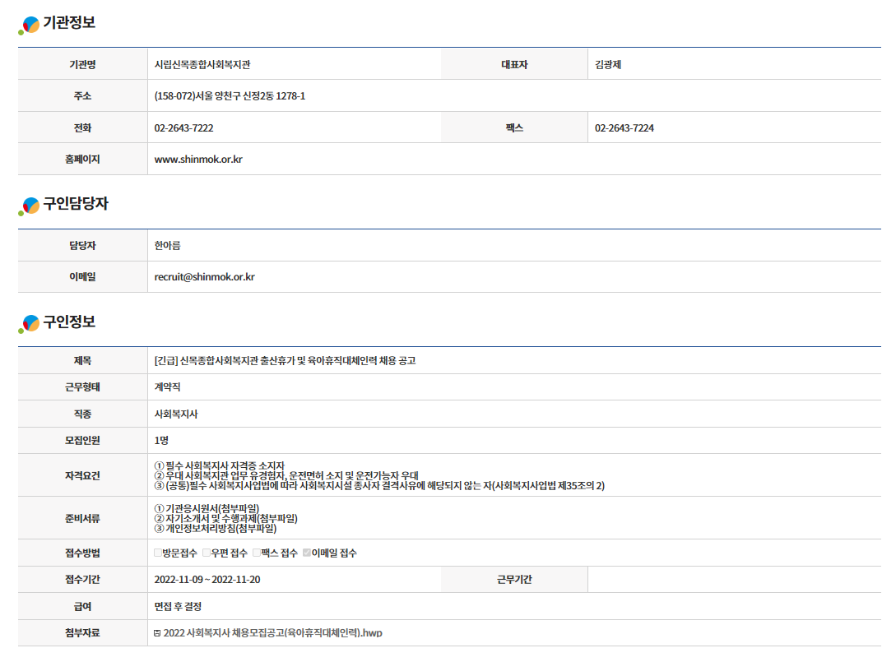Click the 급여 header cell
Image resolution: width=896 pixels, height=648 pixels.
(83, 606)
